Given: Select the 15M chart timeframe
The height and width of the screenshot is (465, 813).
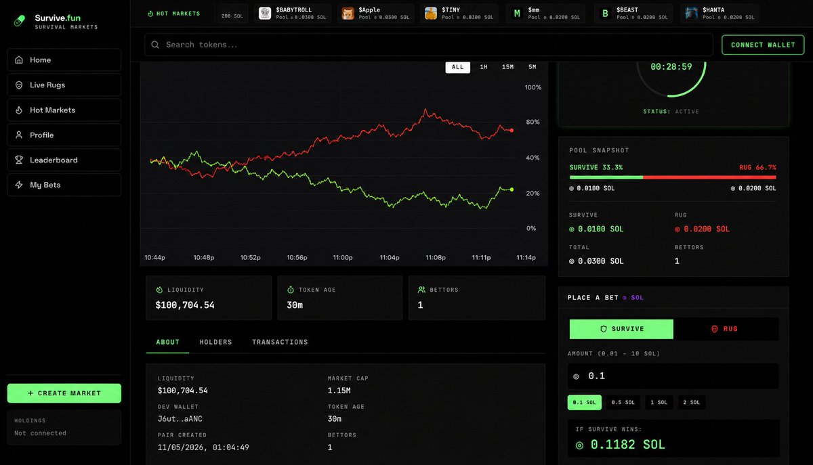Looking at the screenshot, I should (x=507, y=67).
